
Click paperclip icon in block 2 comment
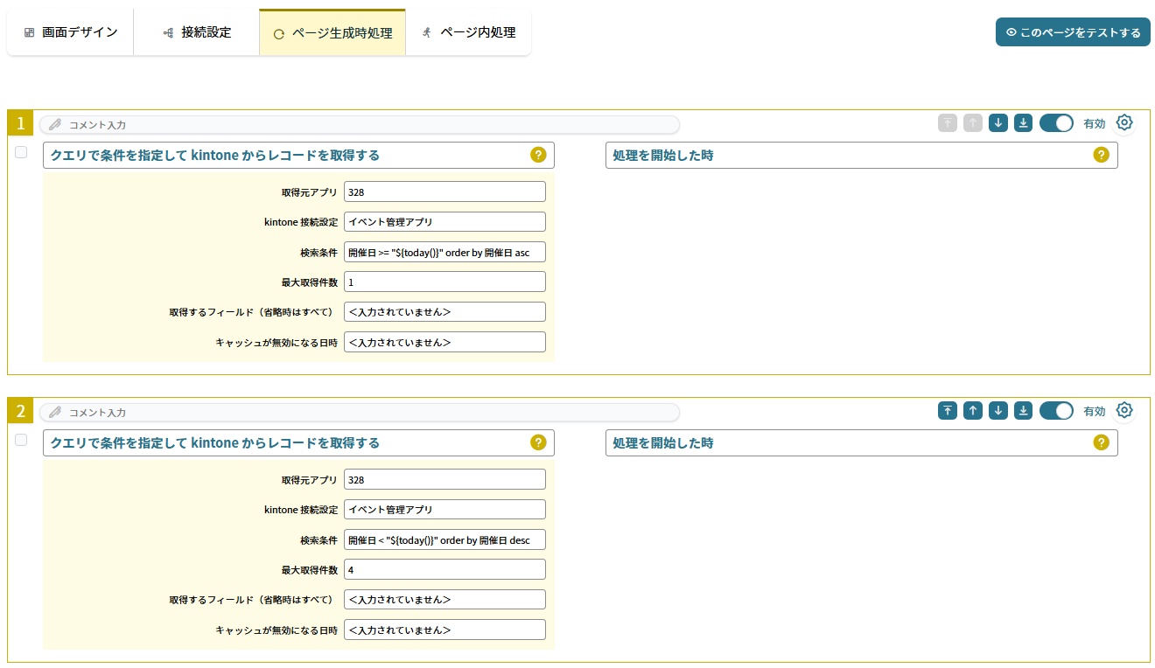(x=55, y=412)
